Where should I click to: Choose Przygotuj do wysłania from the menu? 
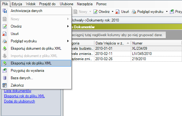(36, 71)
